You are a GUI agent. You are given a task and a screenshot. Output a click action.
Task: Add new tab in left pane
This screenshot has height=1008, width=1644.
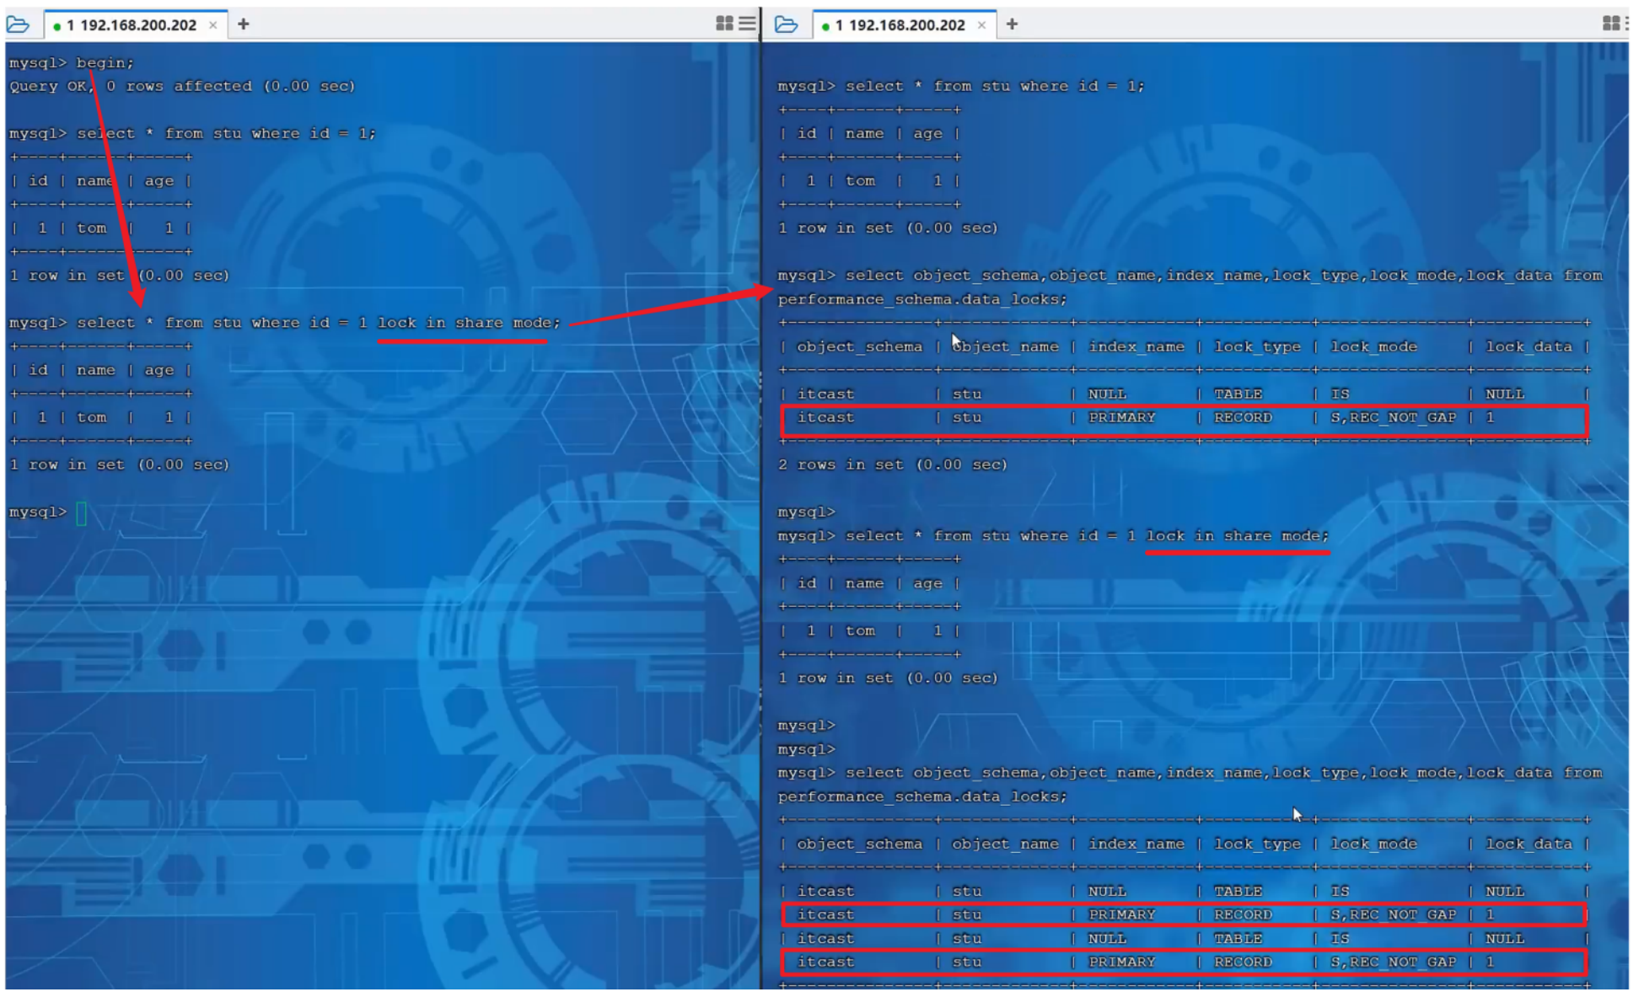pyautogui.click(x=244, y=24)
